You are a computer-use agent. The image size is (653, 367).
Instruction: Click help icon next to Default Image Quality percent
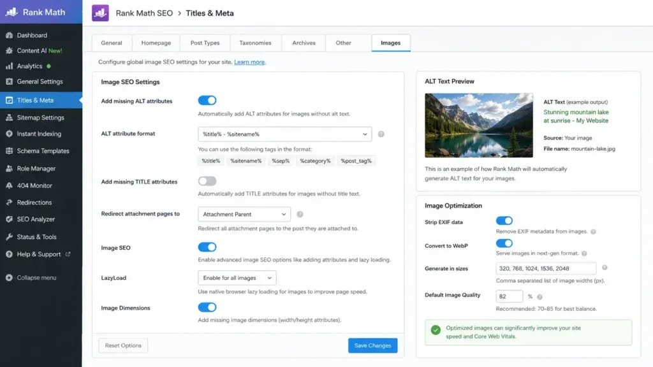[x=539, y=297]
